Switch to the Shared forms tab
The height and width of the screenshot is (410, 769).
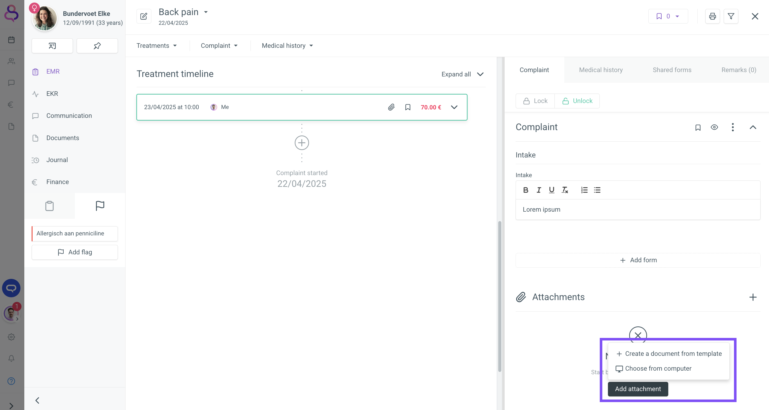(x=672, y=70)
